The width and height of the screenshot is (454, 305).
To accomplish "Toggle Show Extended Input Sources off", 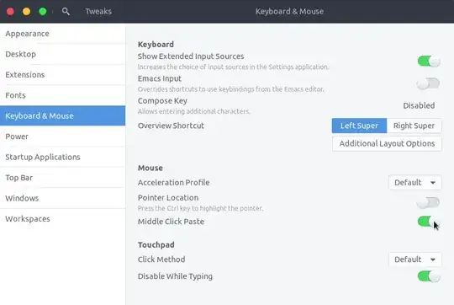I will [429, 62].
